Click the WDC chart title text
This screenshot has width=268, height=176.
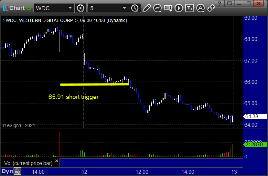tap(65, 20)
